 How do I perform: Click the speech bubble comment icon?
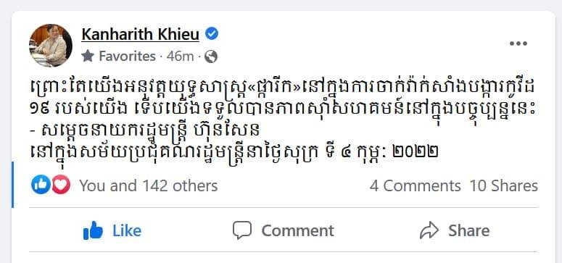(x=242, y=230)
